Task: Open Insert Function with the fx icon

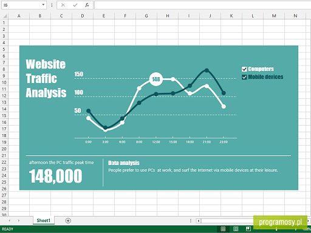Action: pos(87,5)
